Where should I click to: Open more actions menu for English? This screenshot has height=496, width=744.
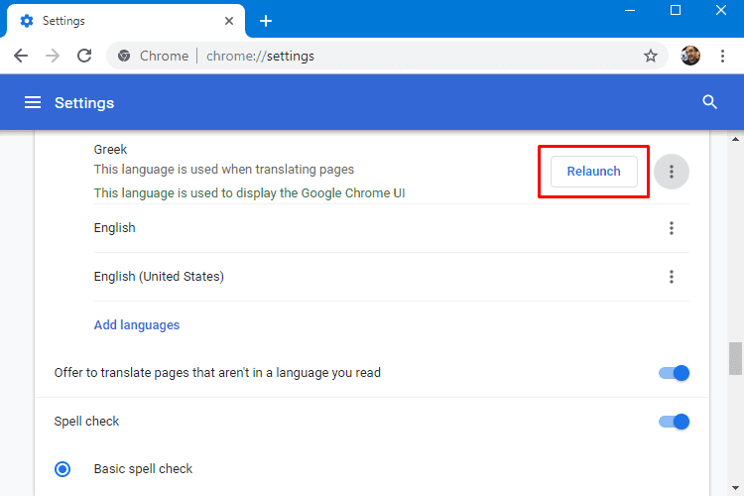point(672,228)
